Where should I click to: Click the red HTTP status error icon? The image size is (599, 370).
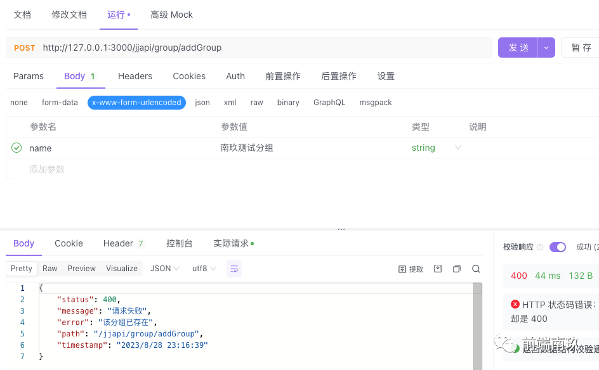click(515, 304)
